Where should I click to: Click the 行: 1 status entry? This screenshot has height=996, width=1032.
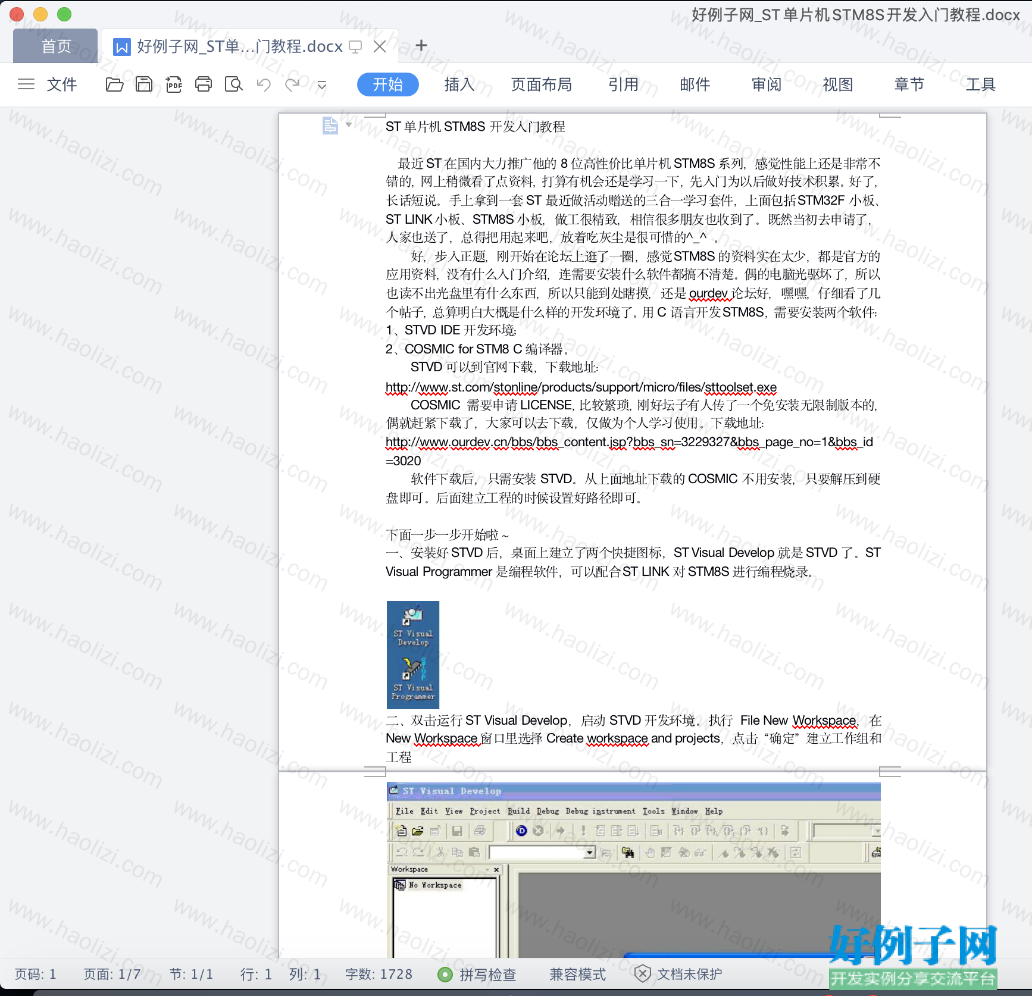[x=256, y=974]
